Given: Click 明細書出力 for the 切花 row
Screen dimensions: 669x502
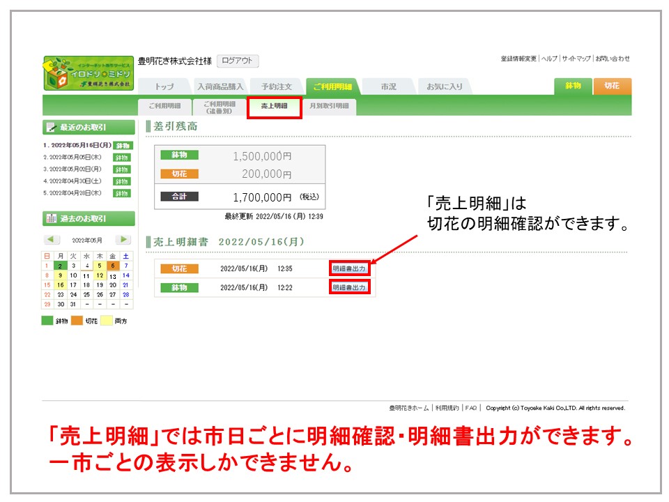Looking at the screenshot, I should 349,268.
